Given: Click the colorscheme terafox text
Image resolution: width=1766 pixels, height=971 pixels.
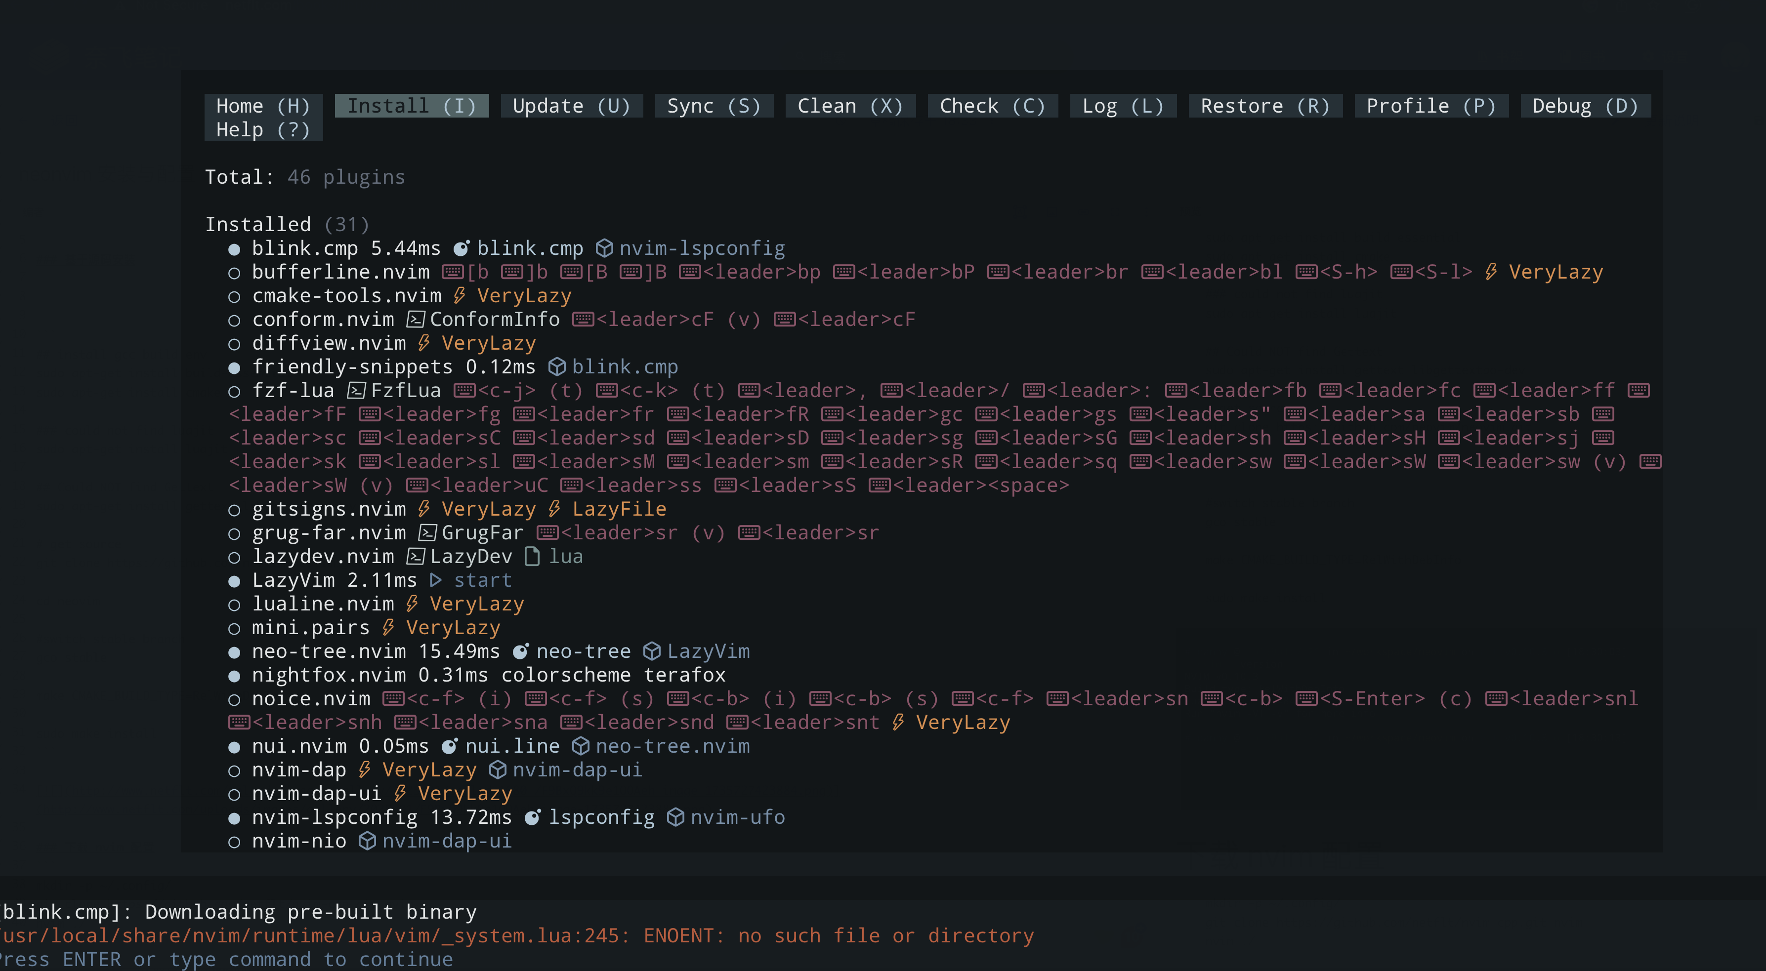Looking at the screenshot, I should pos(614,675).
